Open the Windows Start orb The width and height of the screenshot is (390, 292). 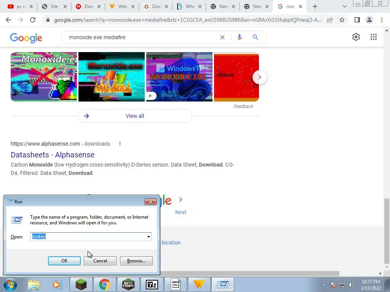(10, 284)
